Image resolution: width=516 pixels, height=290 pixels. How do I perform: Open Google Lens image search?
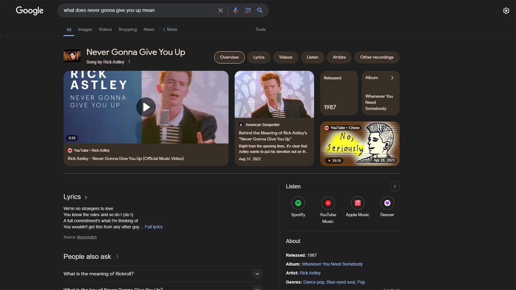248,10
